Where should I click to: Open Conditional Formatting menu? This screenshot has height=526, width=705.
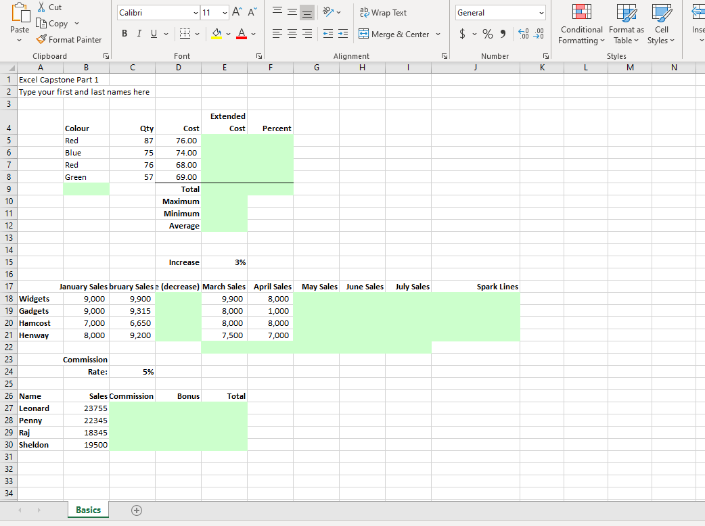(581, 24)
